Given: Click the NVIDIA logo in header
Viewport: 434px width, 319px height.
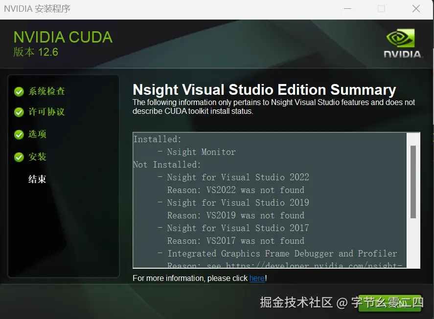Looking at the screenshot, I should pyautogui.click(x=403, y=43).
